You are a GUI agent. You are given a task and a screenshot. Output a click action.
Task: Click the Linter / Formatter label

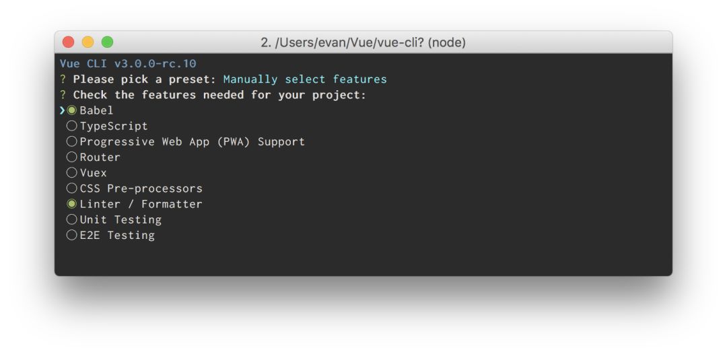coord(141,204)
